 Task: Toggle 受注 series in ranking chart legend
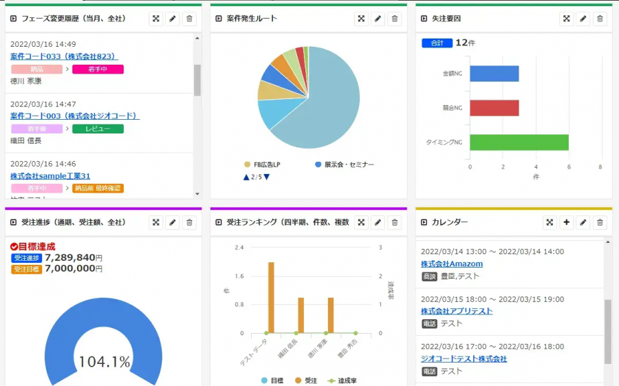[x=306, y=380]
